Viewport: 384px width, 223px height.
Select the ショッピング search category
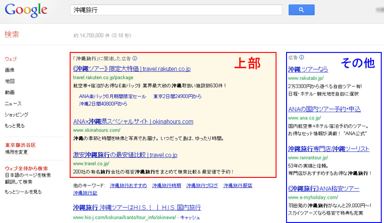(x=16, y=114)
